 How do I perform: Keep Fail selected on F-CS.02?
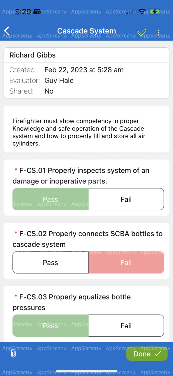[126, 262]
